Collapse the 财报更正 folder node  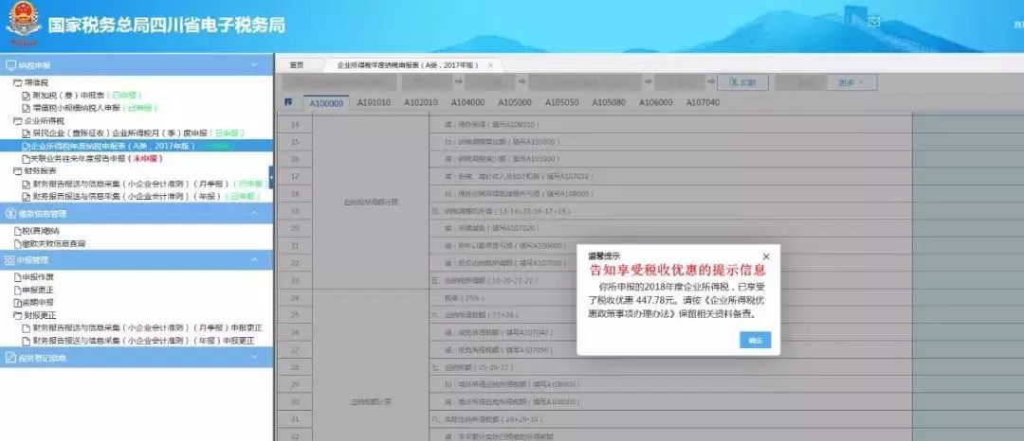(x=18, y=315)
